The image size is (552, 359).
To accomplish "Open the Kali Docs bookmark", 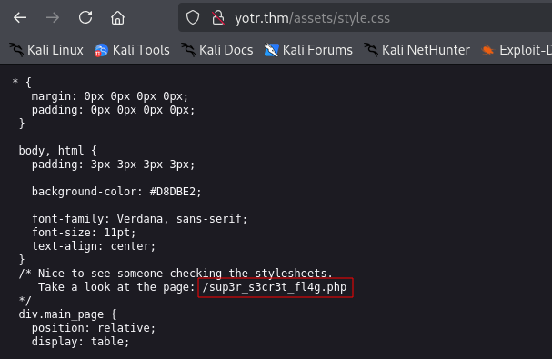I will pyautogui.click(x=216, y=50).
